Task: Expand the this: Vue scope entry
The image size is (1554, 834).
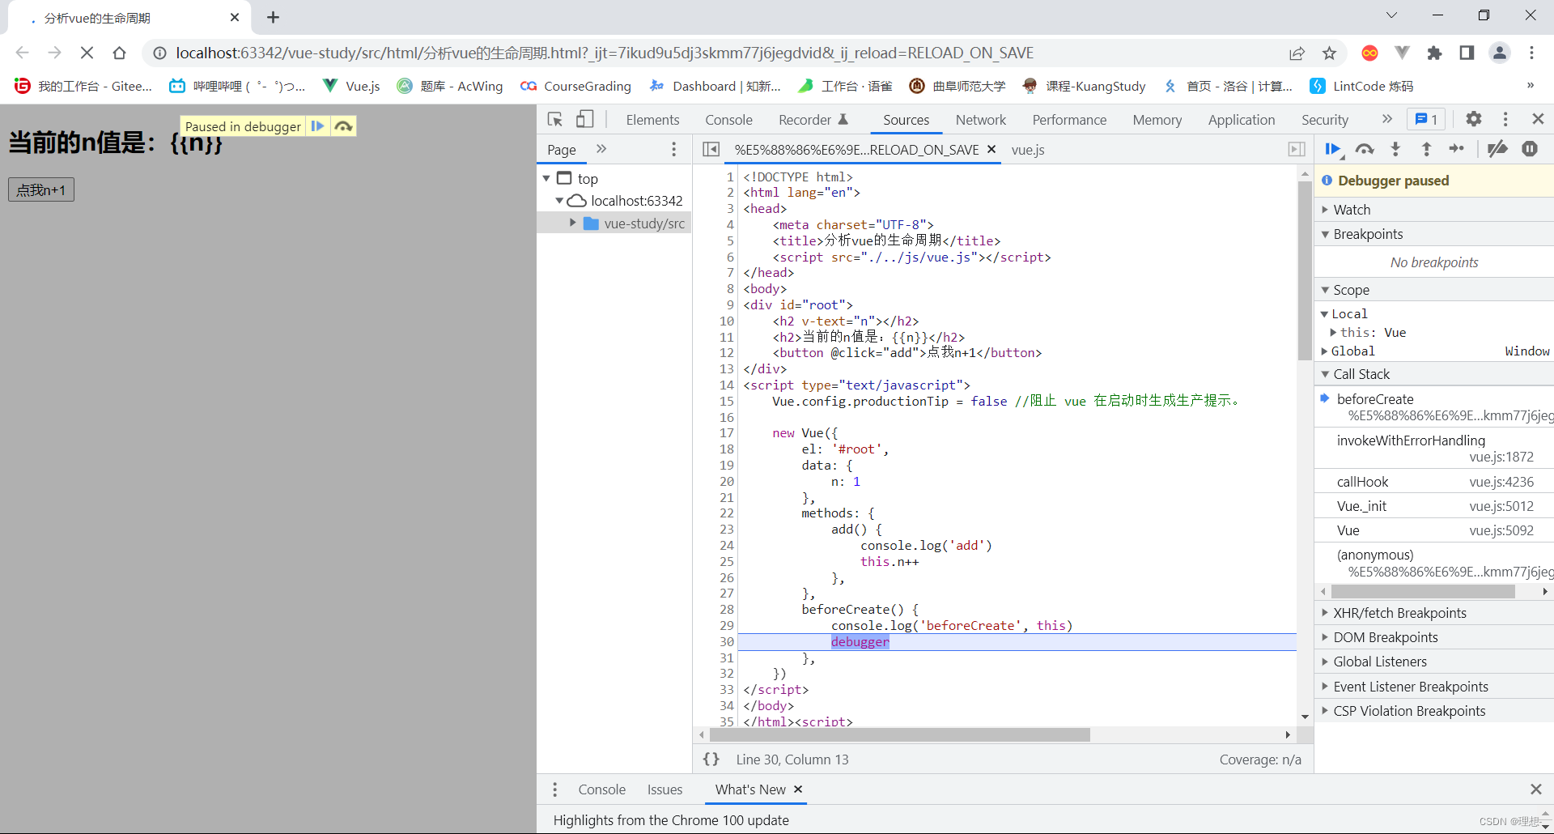Action: [x=1333, y=333]
